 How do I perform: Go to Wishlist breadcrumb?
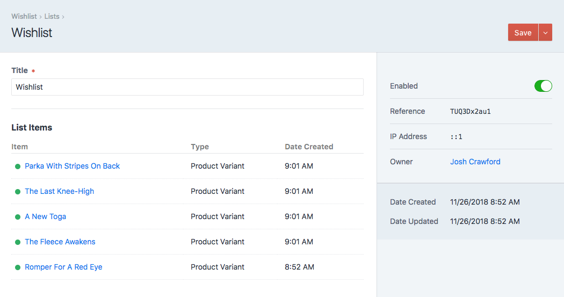click(24, 17)
